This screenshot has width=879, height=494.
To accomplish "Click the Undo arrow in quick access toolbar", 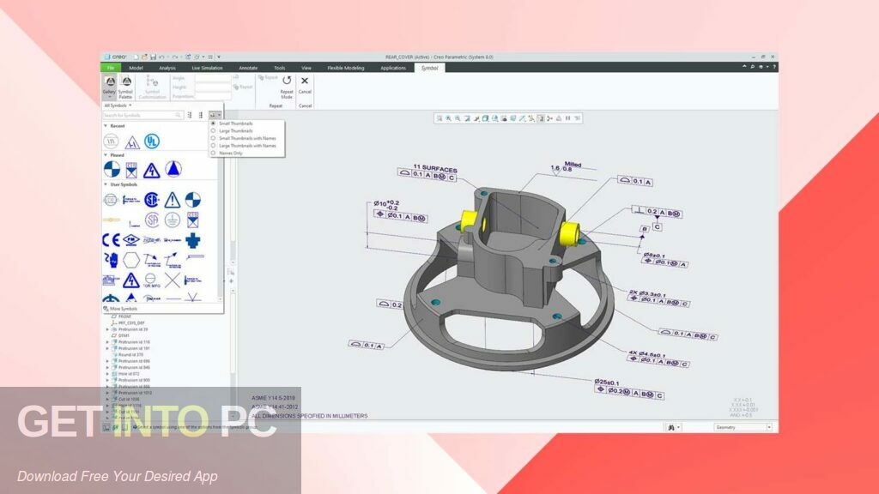I will [161, 57].
